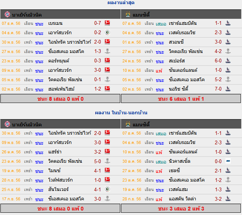Click the team name โวล์ฟสบวร์ก

click(x=60, y=180)
